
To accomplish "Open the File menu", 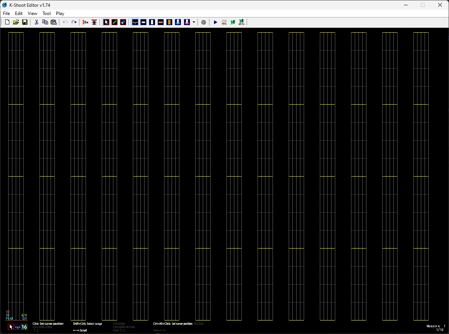I will click(x=6, y=13).
